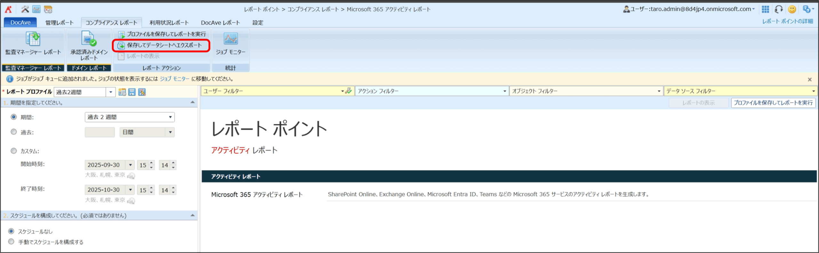Click the user filter settings icon

pos(348,91)
